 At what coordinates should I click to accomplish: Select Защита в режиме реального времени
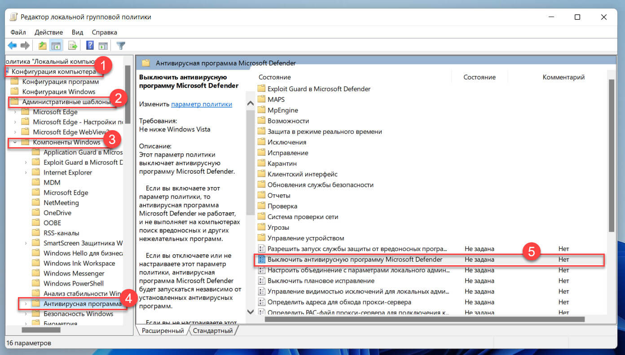click(325, 131)
